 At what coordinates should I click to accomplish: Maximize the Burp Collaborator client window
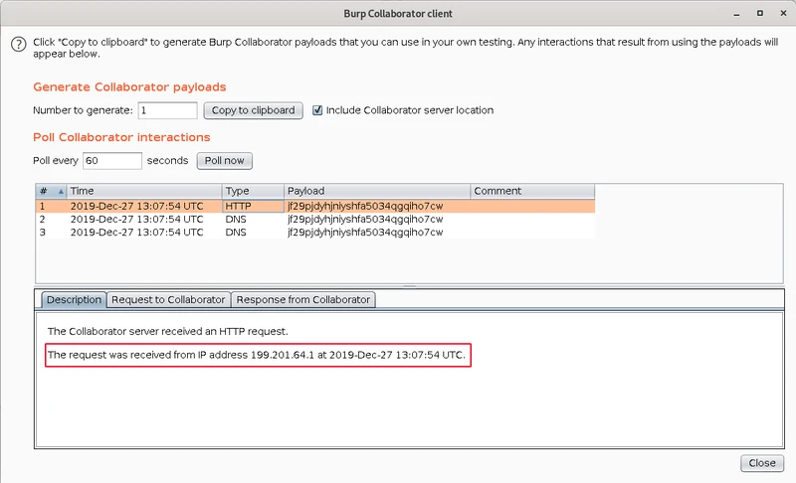click(760, 13)
